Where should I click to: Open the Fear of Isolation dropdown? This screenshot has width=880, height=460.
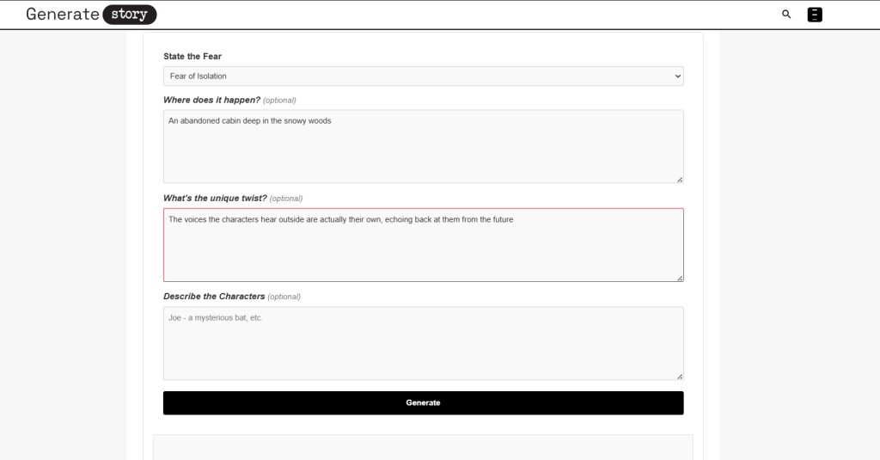[x=423, y=77]
